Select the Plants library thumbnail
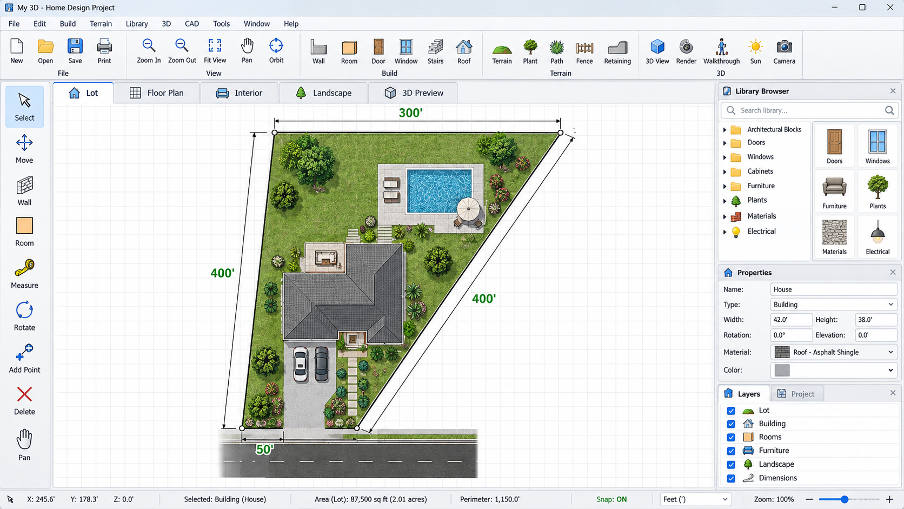Image resolution: width=904 pixels, height=509 pixels. pos(878,192)
